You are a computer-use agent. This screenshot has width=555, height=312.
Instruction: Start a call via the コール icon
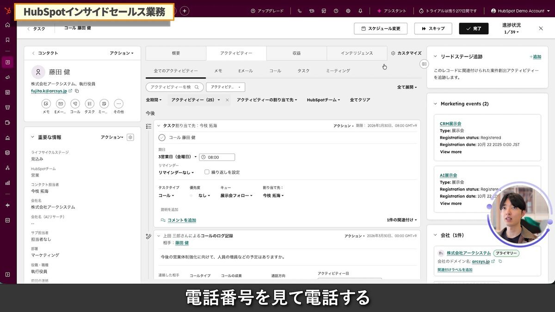tap(74, 104)
